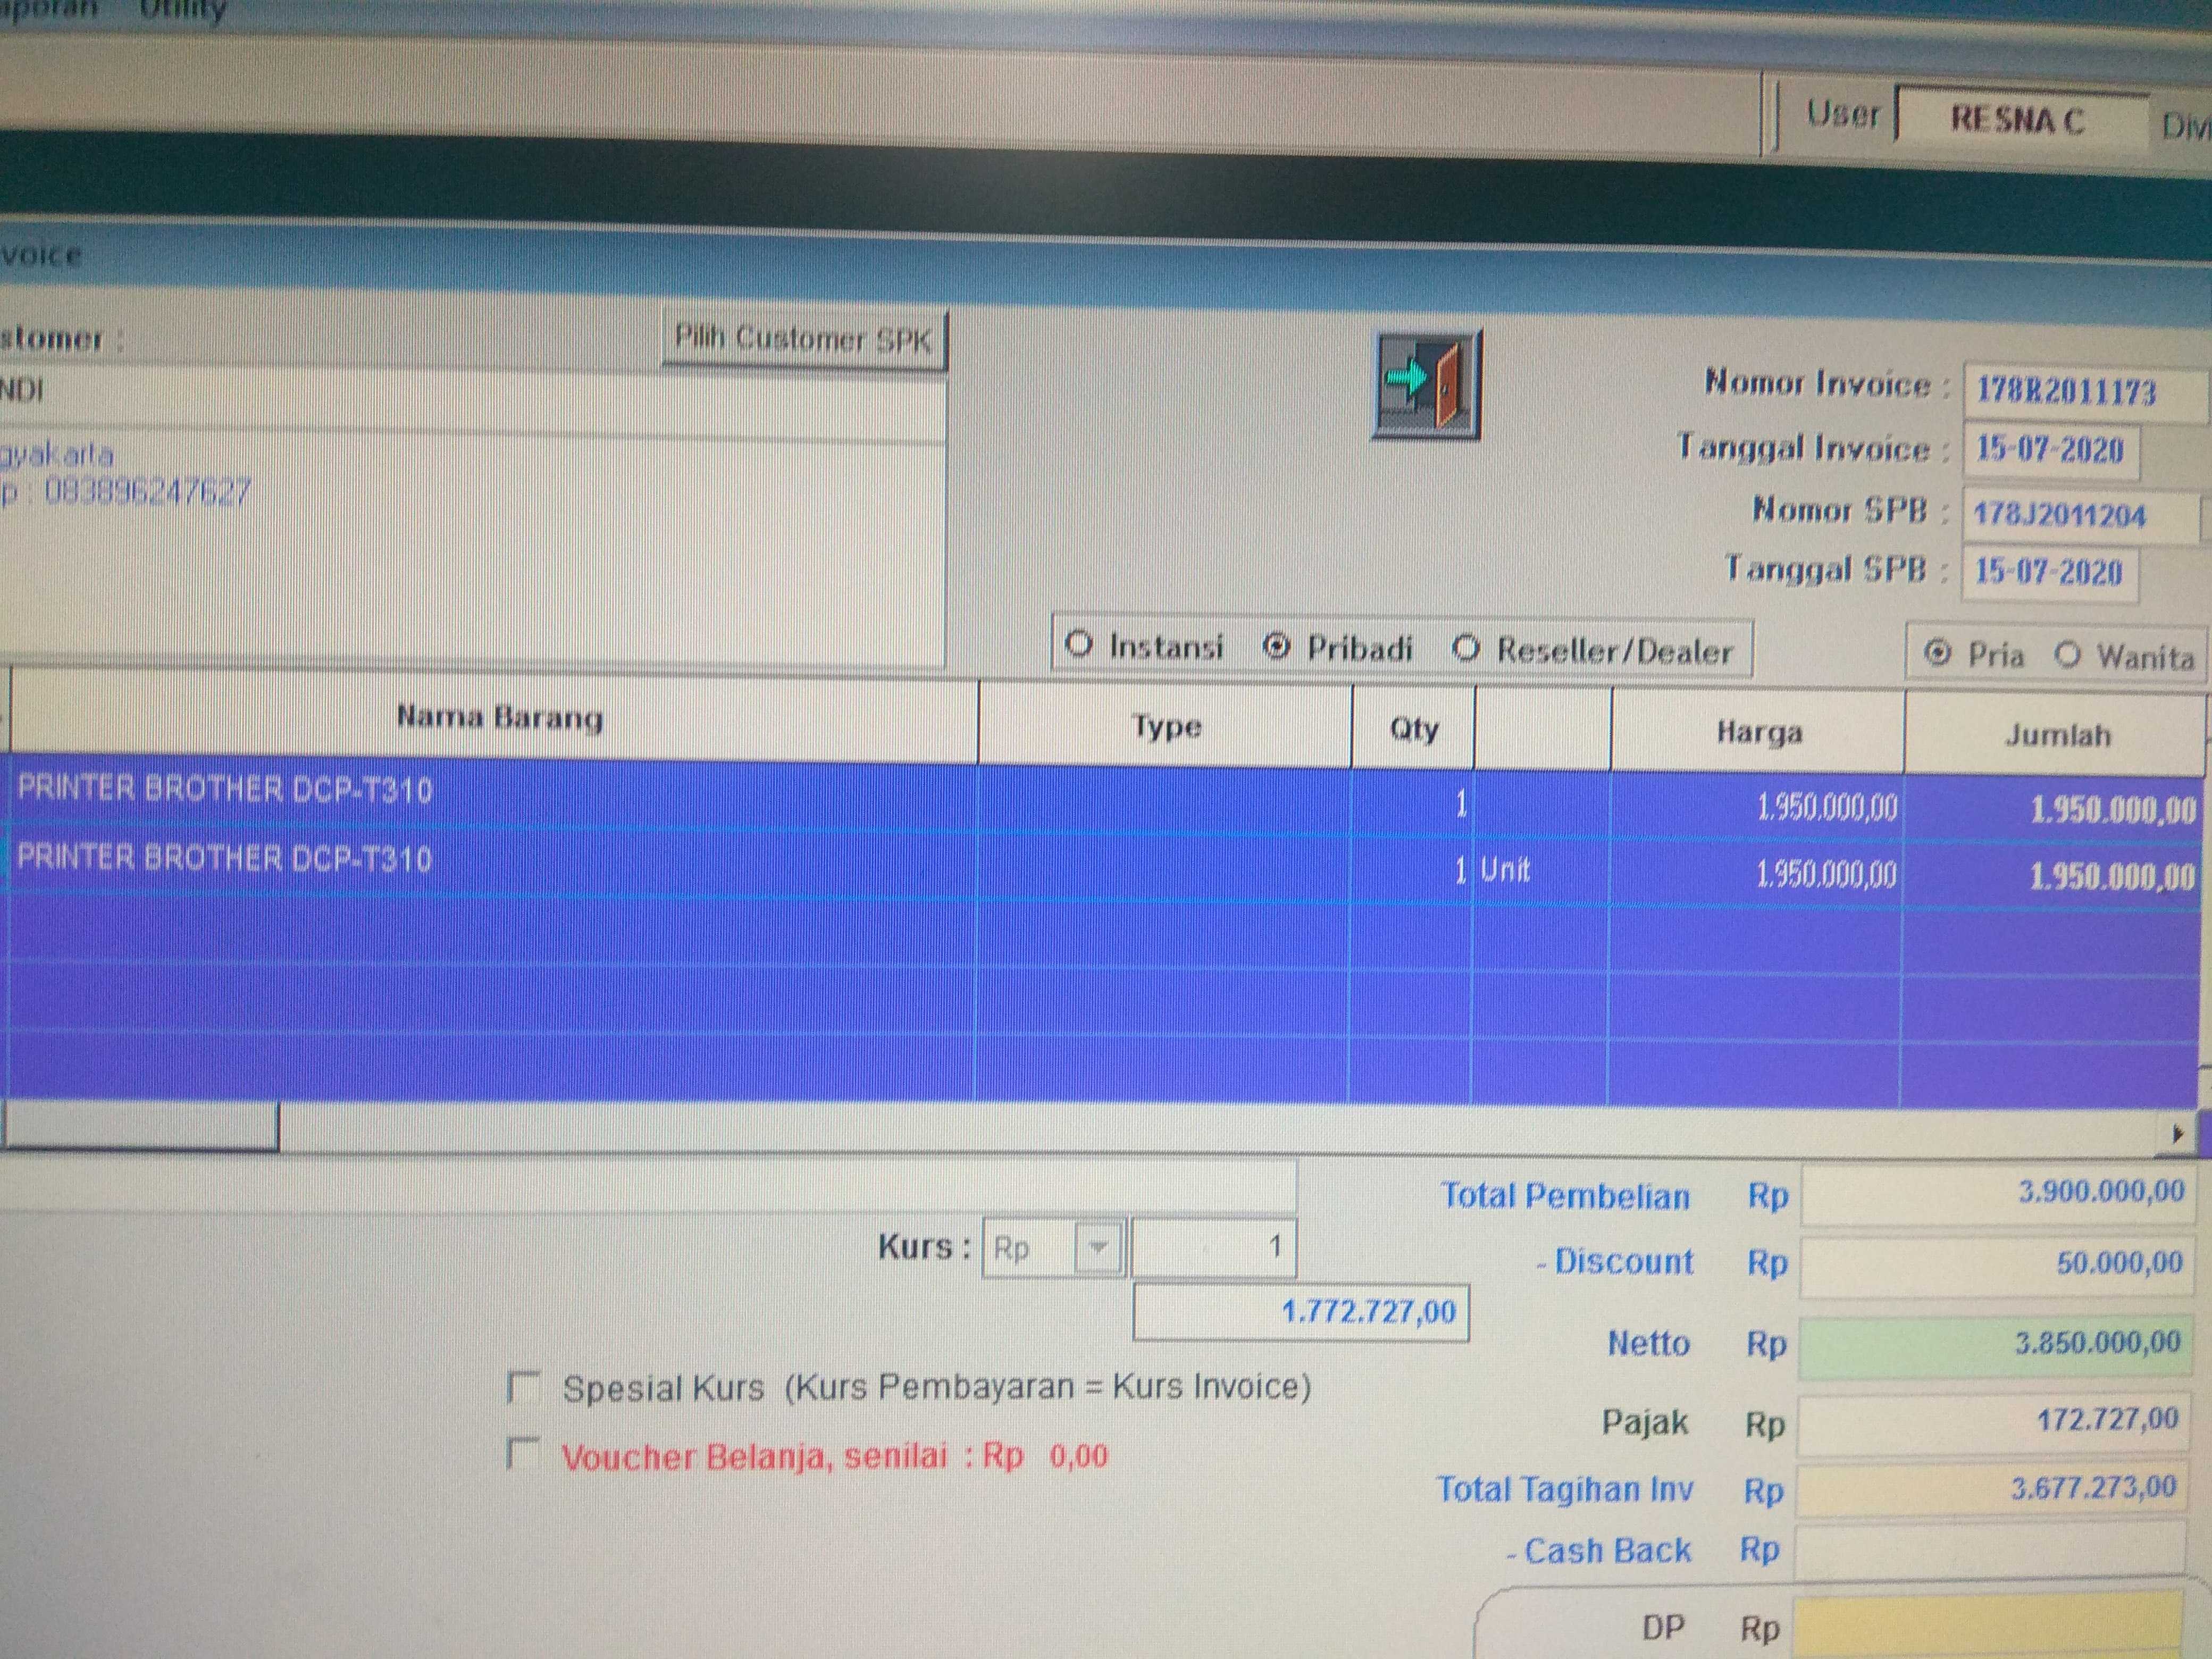2212x1659 pixels.
Task: Choose the Pria gender option
Action: 1938,653
